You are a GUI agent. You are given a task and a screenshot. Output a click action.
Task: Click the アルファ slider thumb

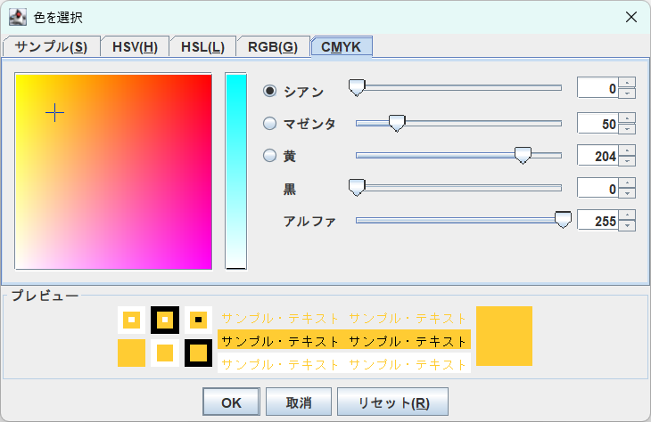[563, 220]
